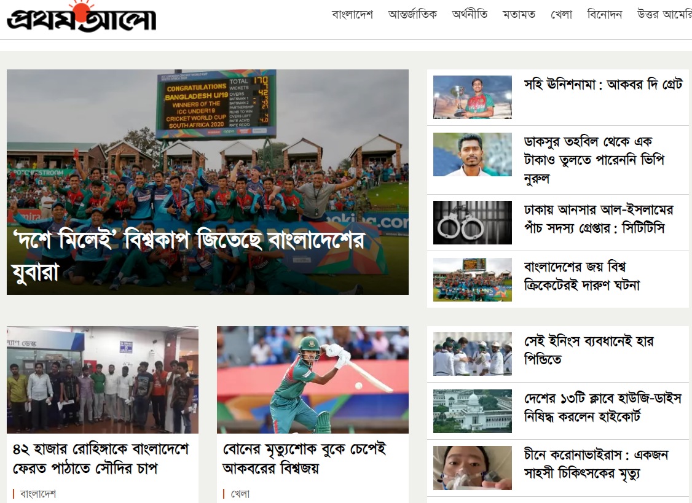The height and width of the screenshot is (503, 692).
Task: Open the খেলা navigation item
Action: (561, 15)
